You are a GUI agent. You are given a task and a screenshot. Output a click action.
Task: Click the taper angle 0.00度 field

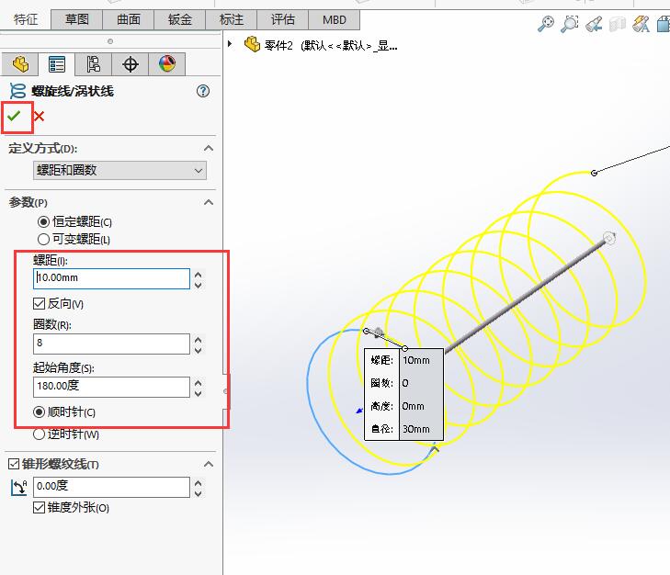111,487
